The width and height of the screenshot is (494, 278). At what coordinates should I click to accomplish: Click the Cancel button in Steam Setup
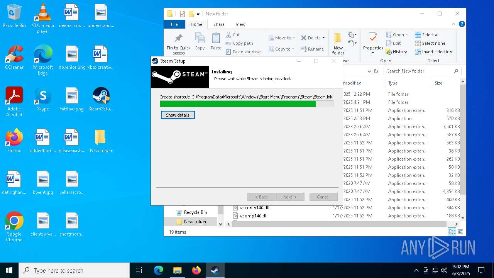coord(323,197)
